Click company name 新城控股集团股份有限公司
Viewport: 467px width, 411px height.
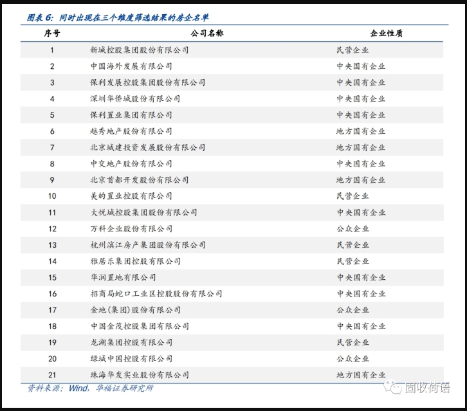click(140, 50)
